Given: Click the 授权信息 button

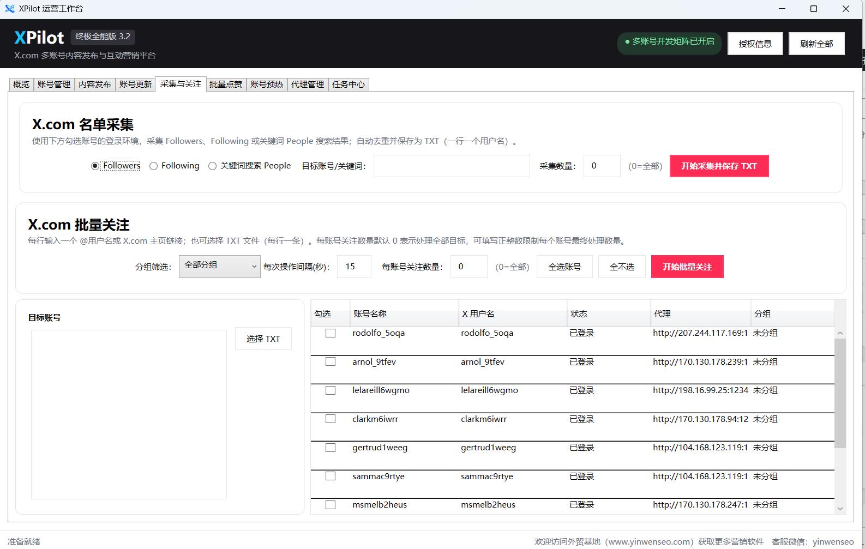Looking at the screenshot, I should click(x=755, y=44).
